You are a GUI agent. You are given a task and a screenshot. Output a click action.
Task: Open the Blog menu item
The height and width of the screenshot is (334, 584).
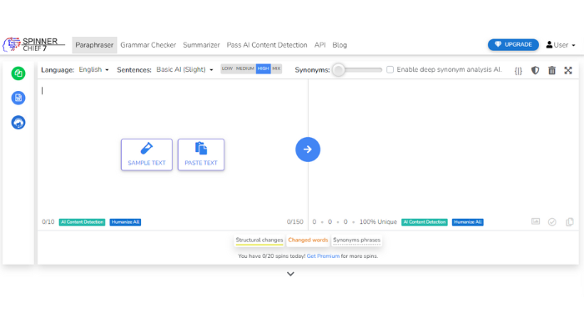coord(340,45)
